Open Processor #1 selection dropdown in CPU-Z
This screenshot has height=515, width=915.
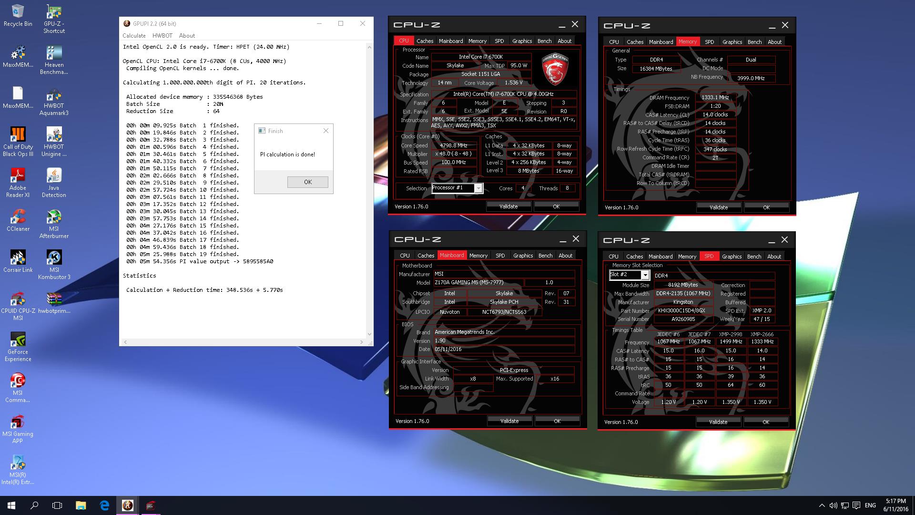click(457, 188)
